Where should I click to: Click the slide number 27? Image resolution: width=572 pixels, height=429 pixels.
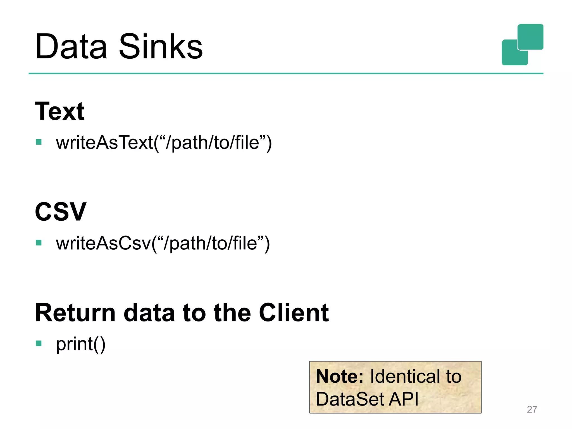[532, 409]
